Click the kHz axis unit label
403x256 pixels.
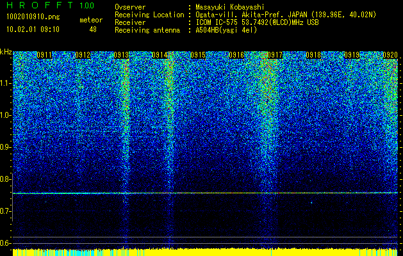pyautogui.click(x=6, y=52)
